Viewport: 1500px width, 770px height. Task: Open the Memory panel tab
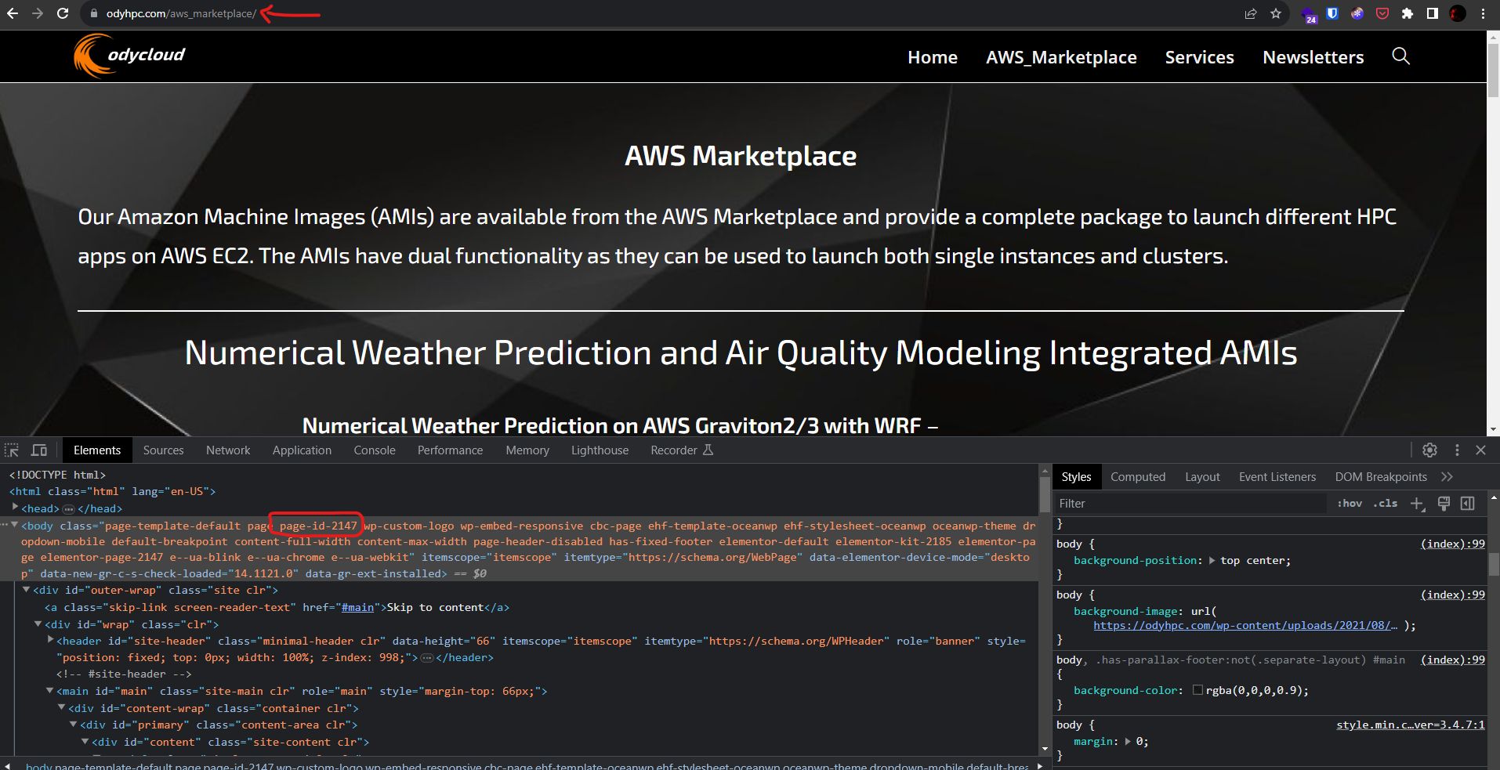527,450
